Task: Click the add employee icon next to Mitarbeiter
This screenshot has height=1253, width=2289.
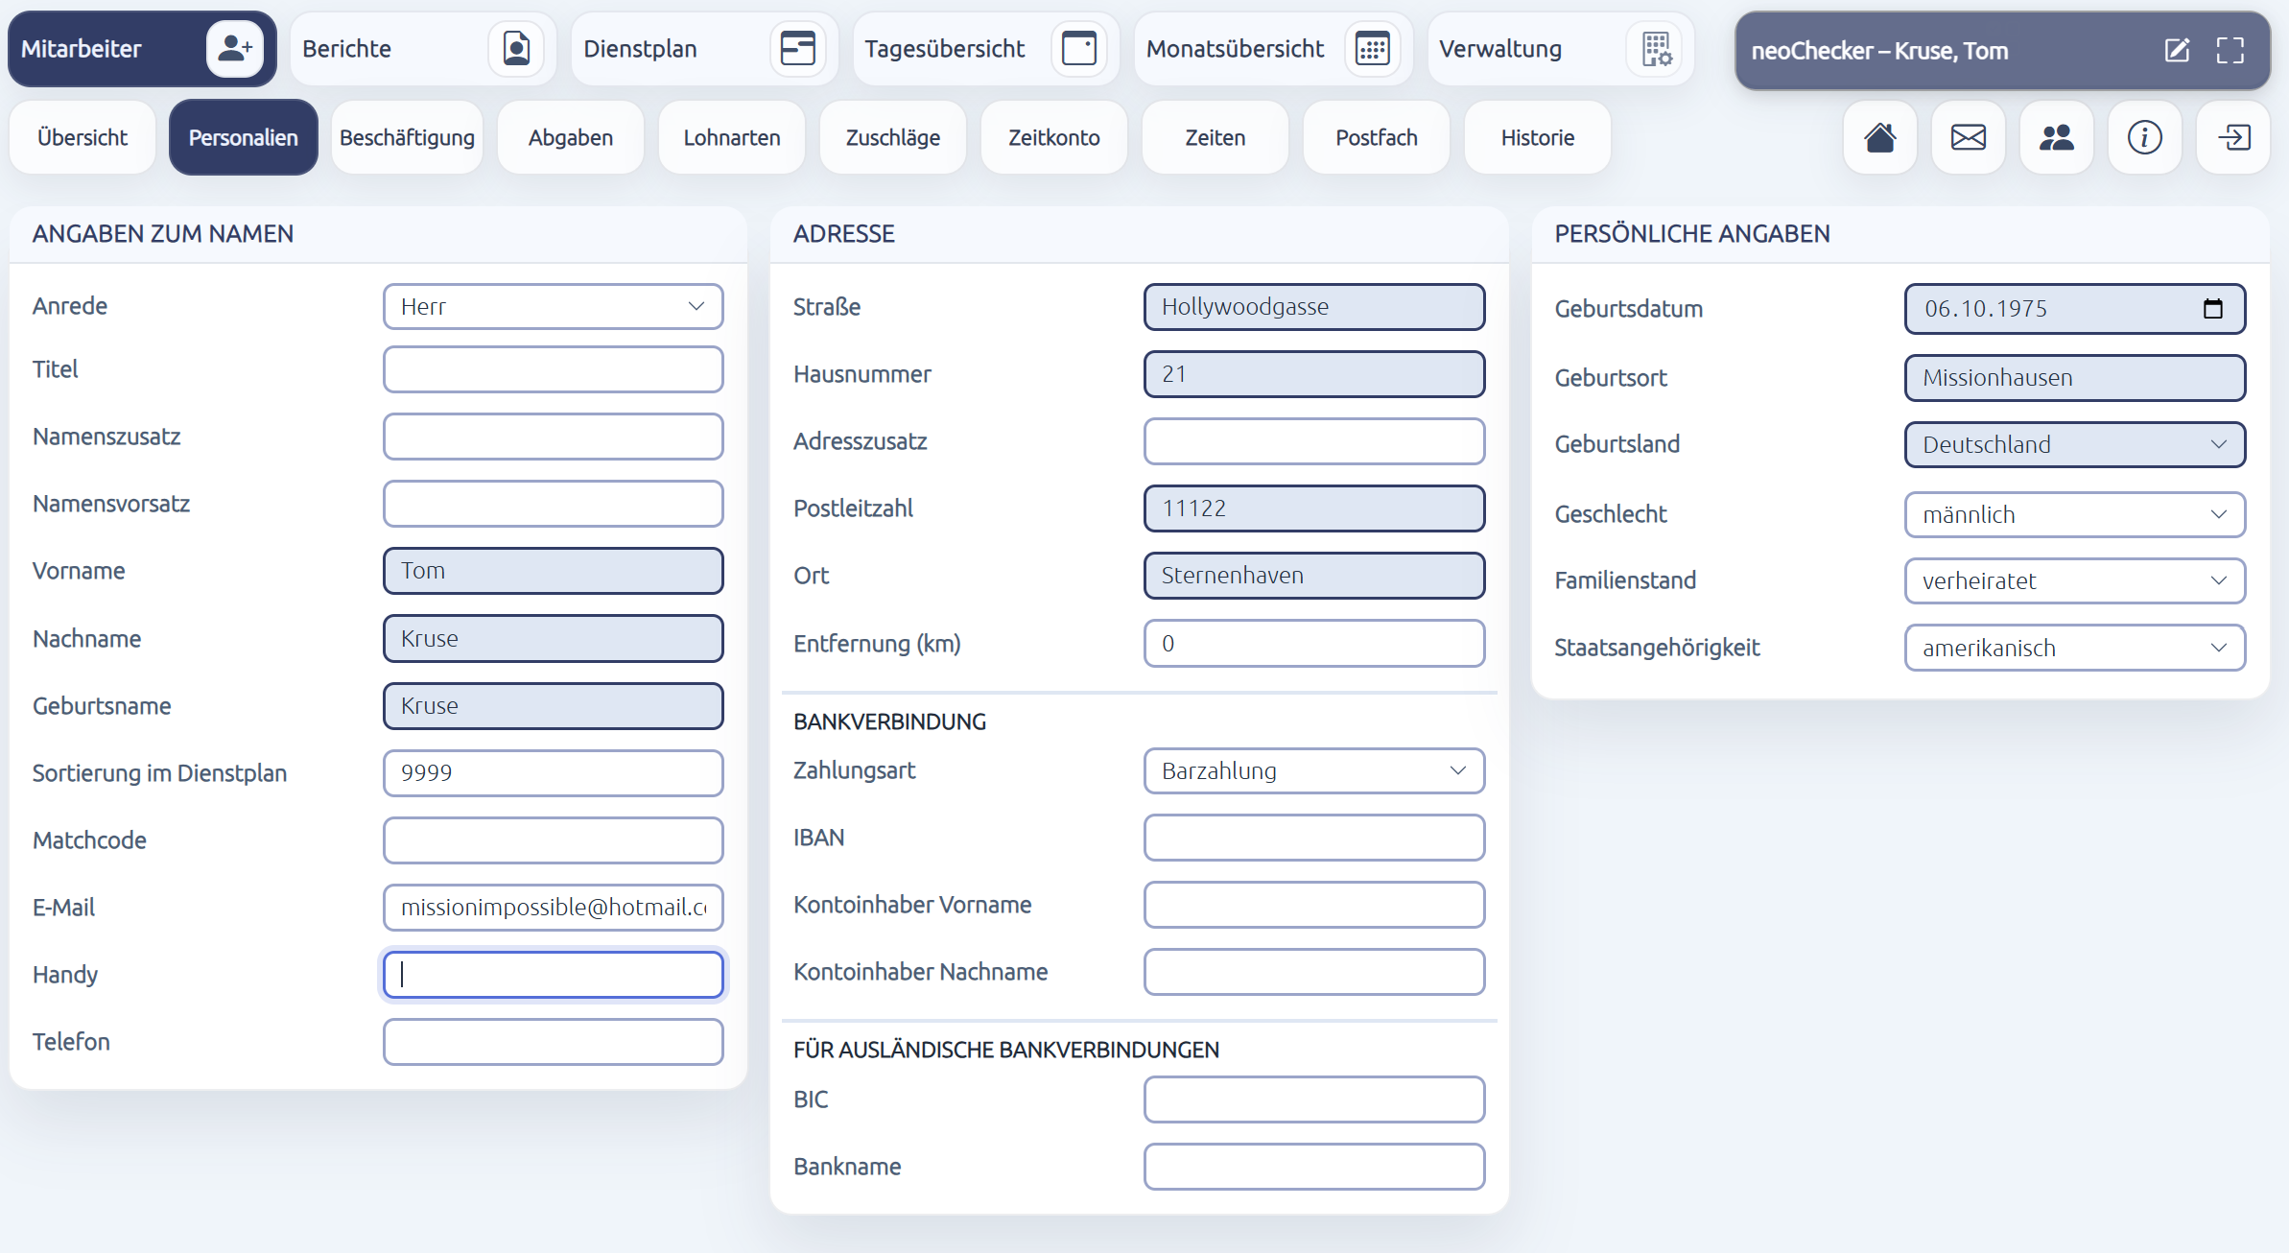Action: coord(235,48)
